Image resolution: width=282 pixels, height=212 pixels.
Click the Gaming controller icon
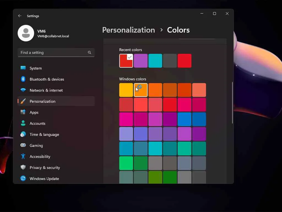point(23,145)
